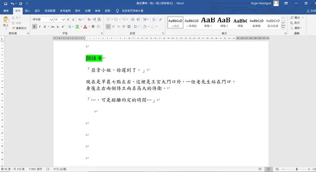Open the Change Case (Aa) dropdown
Image resolution: width=316 pixels, height=172 pixels.
click(81, 20)
